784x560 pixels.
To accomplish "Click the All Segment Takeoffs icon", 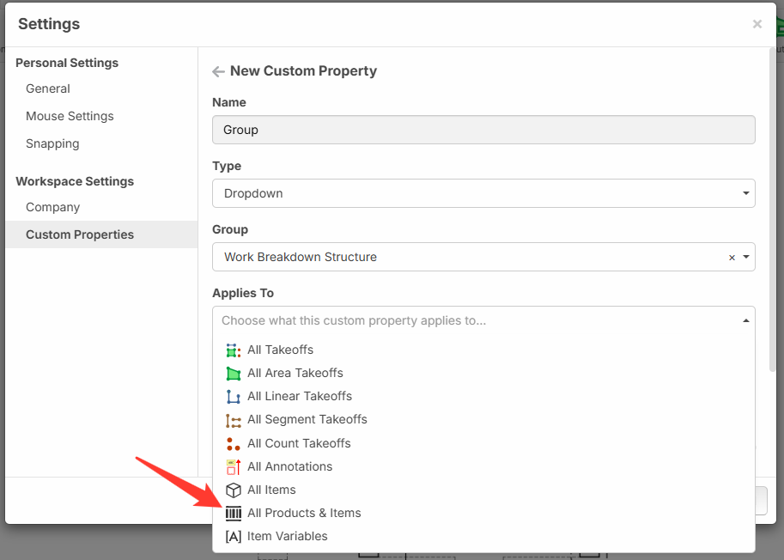I will 233,420.
